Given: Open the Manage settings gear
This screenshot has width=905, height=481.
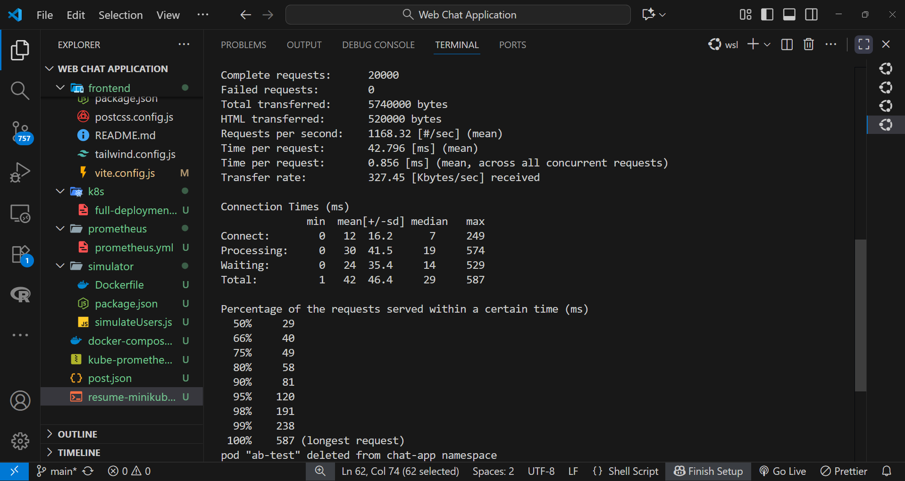Looking at the screenshot, I should 20,441.
